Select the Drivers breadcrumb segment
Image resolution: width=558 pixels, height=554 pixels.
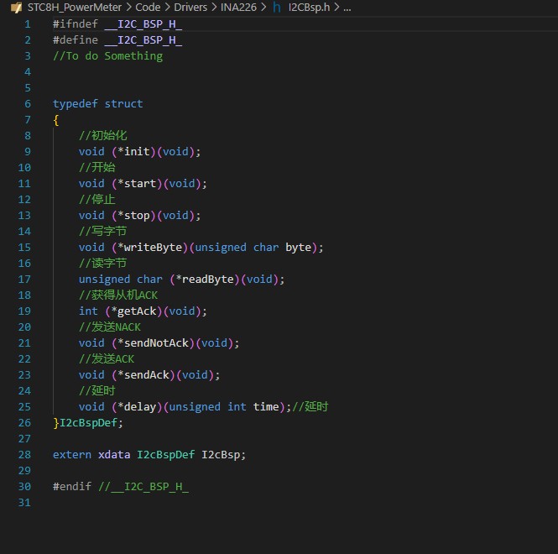(190, 7)
